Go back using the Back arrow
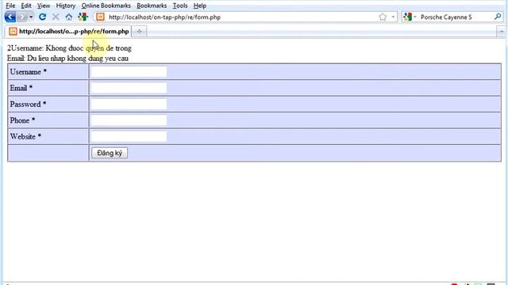508x285 pixels. 10,17
